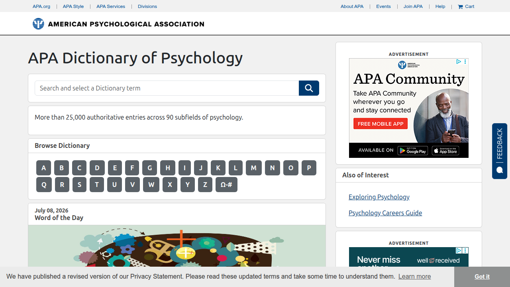Viewport: 510px width, 287px height.
Task: Browse dictionary letter M
Action: pos(254,168)
